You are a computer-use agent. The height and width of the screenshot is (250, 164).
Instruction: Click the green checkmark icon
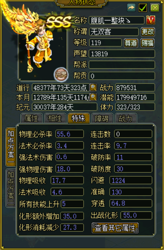click(x=143, y=8)
